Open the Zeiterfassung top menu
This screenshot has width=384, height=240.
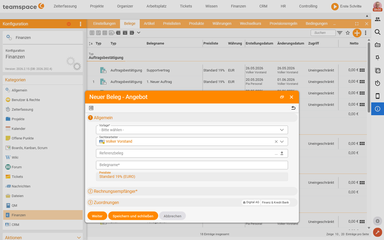pos(65,6)
